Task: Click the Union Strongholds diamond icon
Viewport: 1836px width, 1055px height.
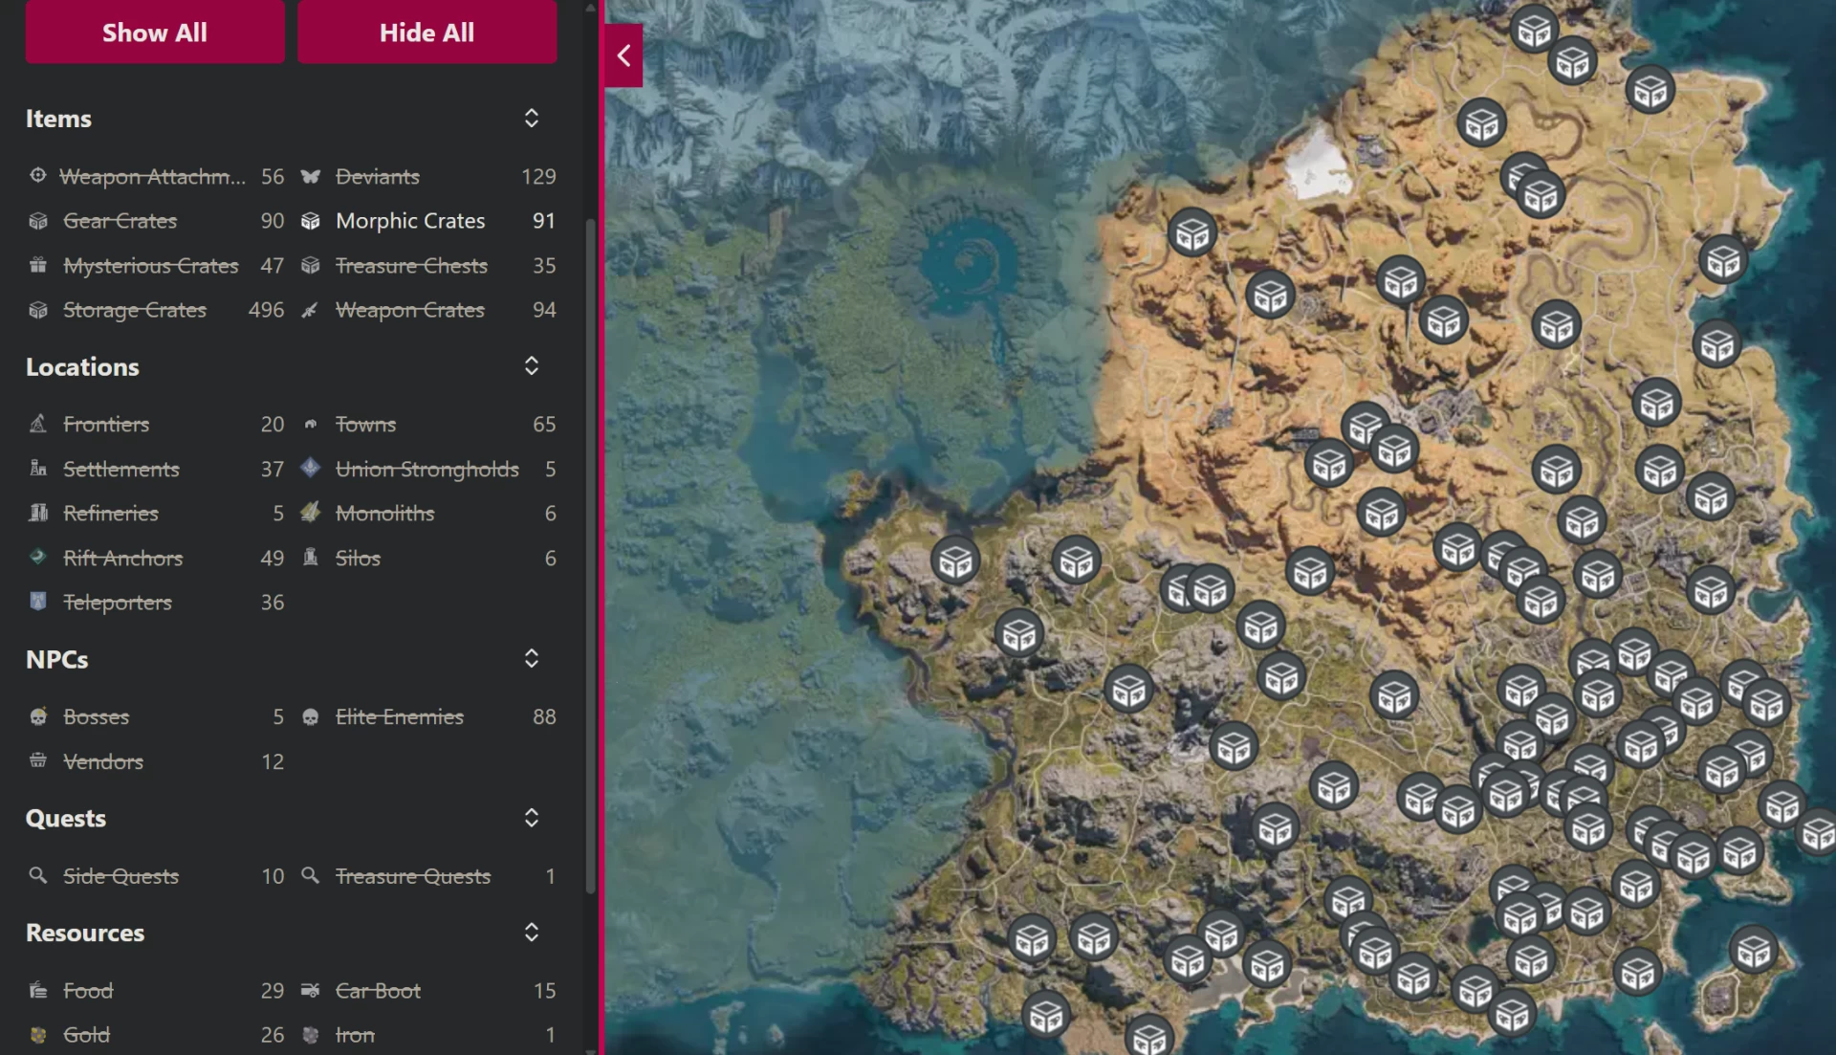Action: tap(311, 469)
